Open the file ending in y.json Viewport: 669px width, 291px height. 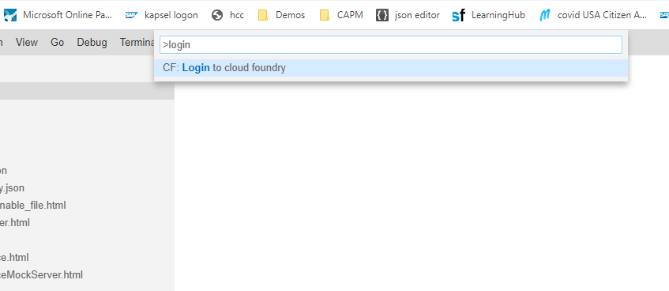pyautogui.click(x=12, y=188)
